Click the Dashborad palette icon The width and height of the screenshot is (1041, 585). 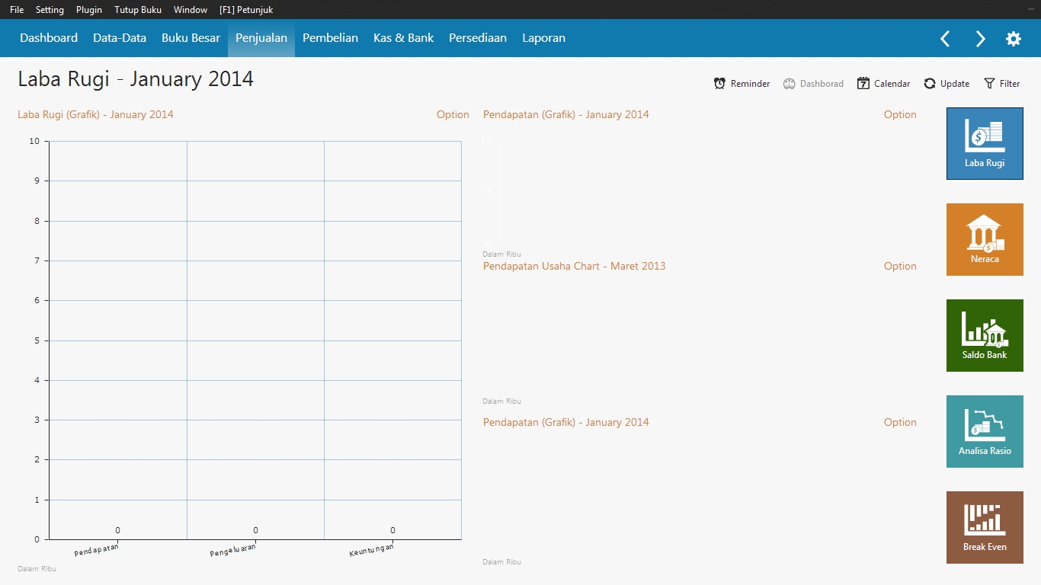(790, 84)
